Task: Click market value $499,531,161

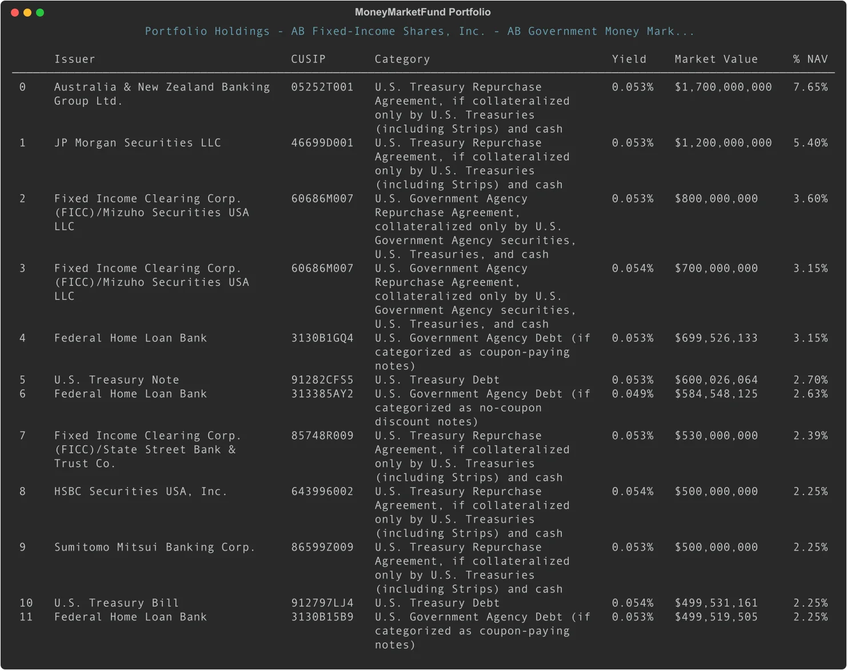Action: pos(716,603)
